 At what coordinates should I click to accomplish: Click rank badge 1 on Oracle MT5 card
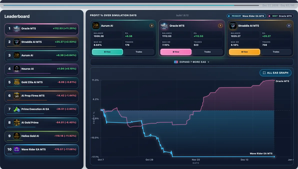tap(220, 26)
